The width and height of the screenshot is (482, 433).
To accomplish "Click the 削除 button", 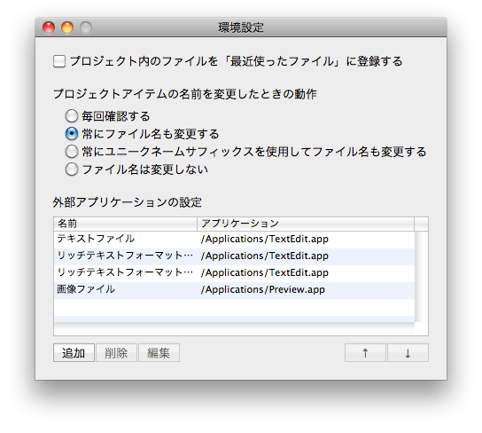I will 116,352.
